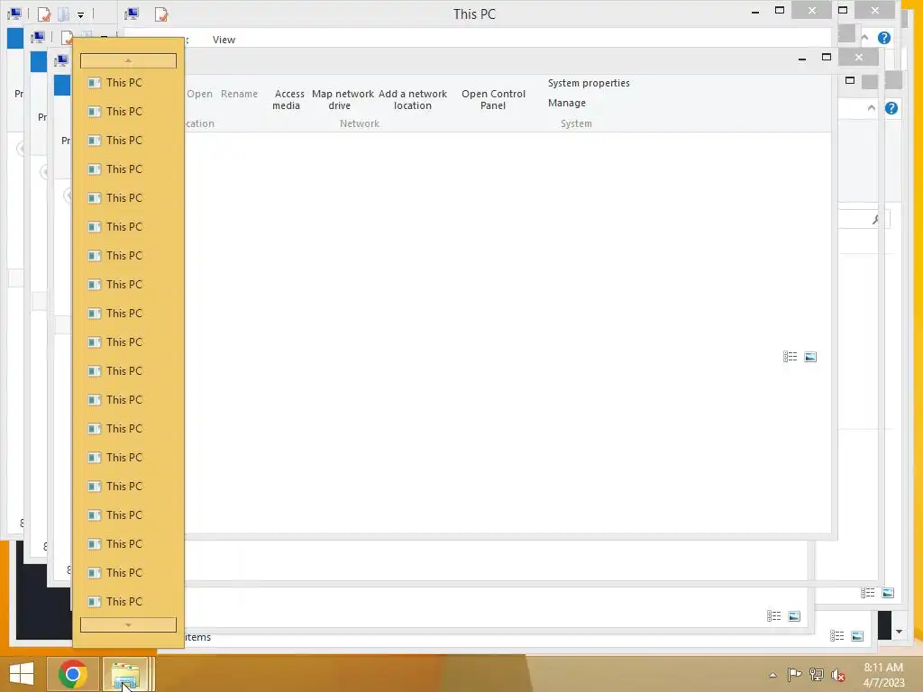The width and height of the screenshot is (923, 692).
Task: Click the scroll-up arrow of the taskbar window list
Action: [128, 60]
